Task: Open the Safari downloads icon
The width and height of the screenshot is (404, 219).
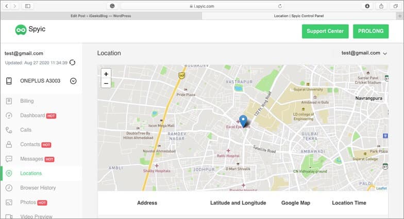Action: click(x=367, y=6)
